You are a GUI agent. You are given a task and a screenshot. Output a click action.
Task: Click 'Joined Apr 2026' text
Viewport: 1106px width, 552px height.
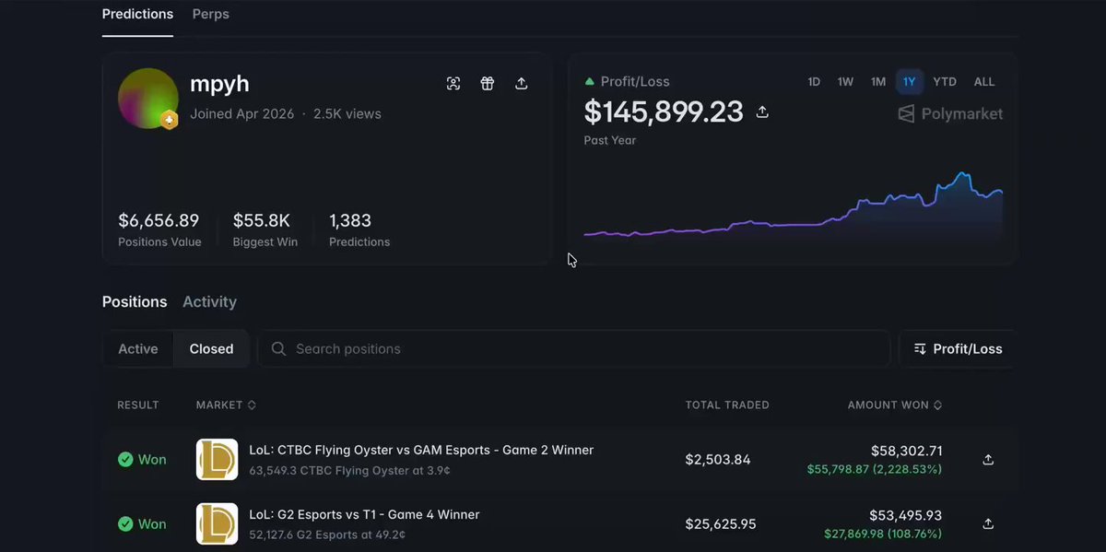pyautogui.click(x=242, y=114)
